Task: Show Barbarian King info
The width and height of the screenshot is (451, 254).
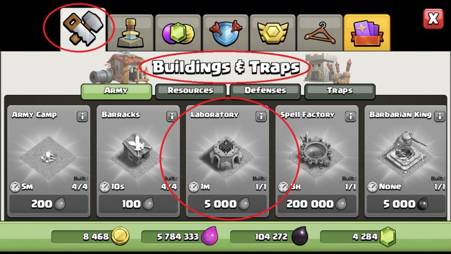Action: 440,116
